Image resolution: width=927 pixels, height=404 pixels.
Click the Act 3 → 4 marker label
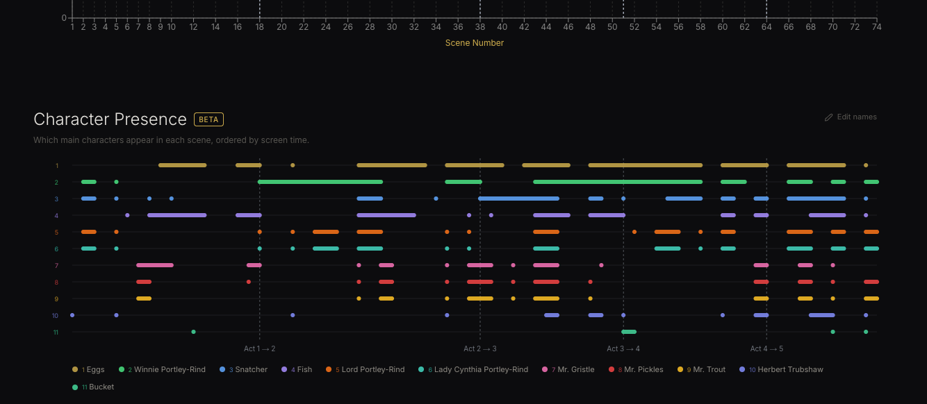[623, 349]
